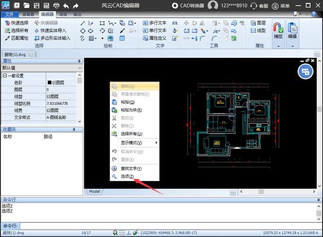323x237 pixels.
Task: Click the New file icon in title bar
Action: (17, 6)
